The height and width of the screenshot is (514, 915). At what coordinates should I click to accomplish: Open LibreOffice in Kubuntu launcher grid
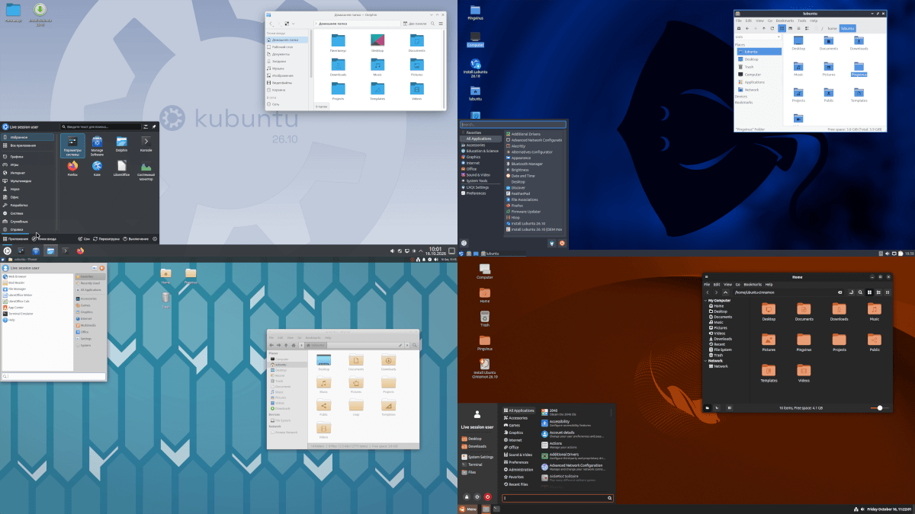coord(121,168)
